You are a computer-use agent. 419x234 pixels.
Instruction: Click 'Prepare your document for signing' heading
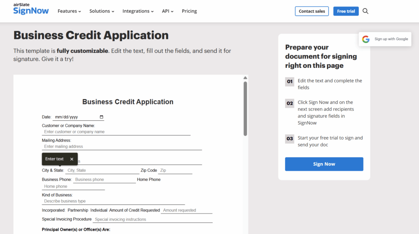[x=321, y=56]
